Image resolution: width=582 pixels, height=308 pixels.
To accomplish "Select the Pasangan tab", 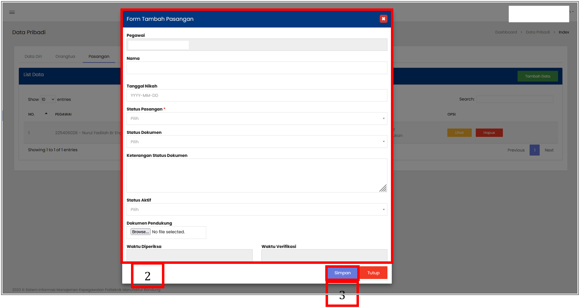I will (99, 56).
